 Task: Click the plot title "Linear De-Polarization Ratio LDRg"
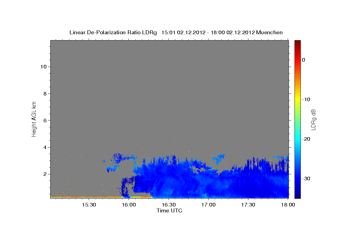[113, 32]
